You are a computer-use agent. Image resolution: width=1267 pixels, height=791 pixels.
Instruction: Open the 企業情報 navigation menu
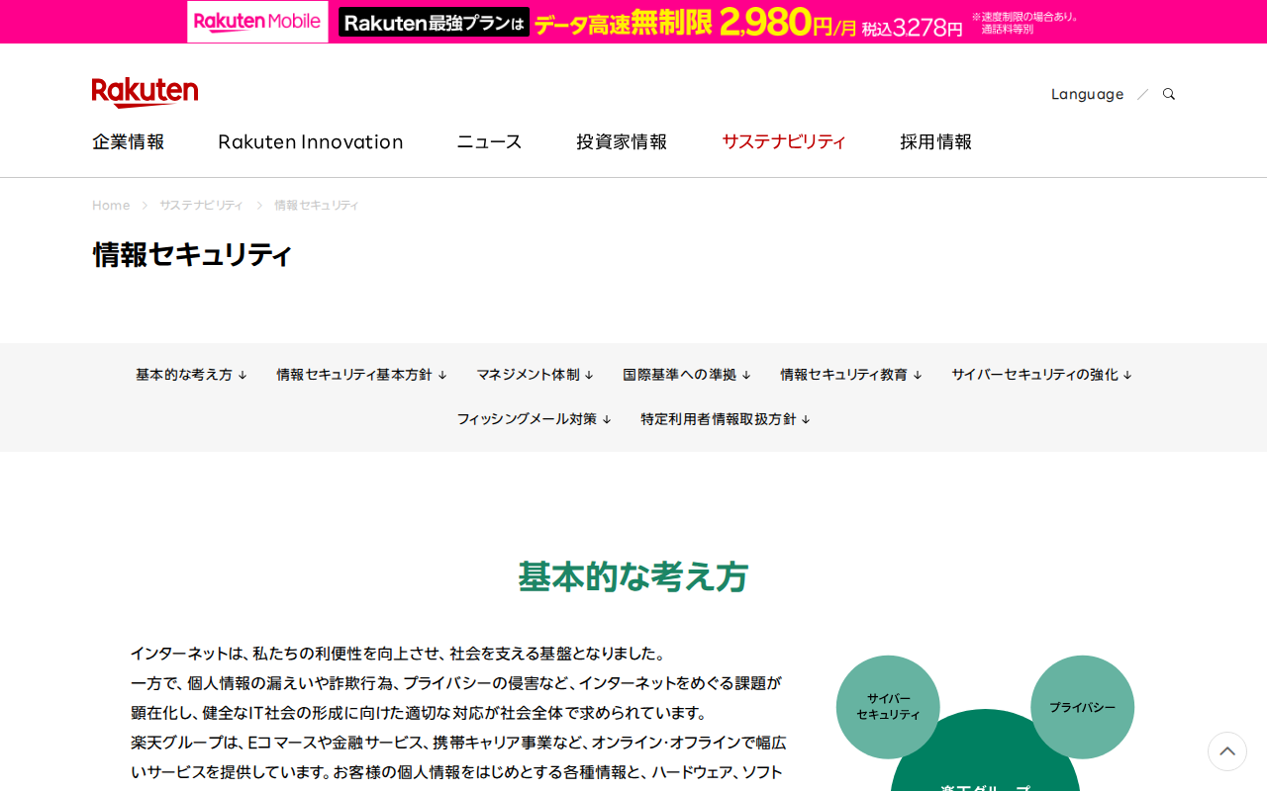128,141
